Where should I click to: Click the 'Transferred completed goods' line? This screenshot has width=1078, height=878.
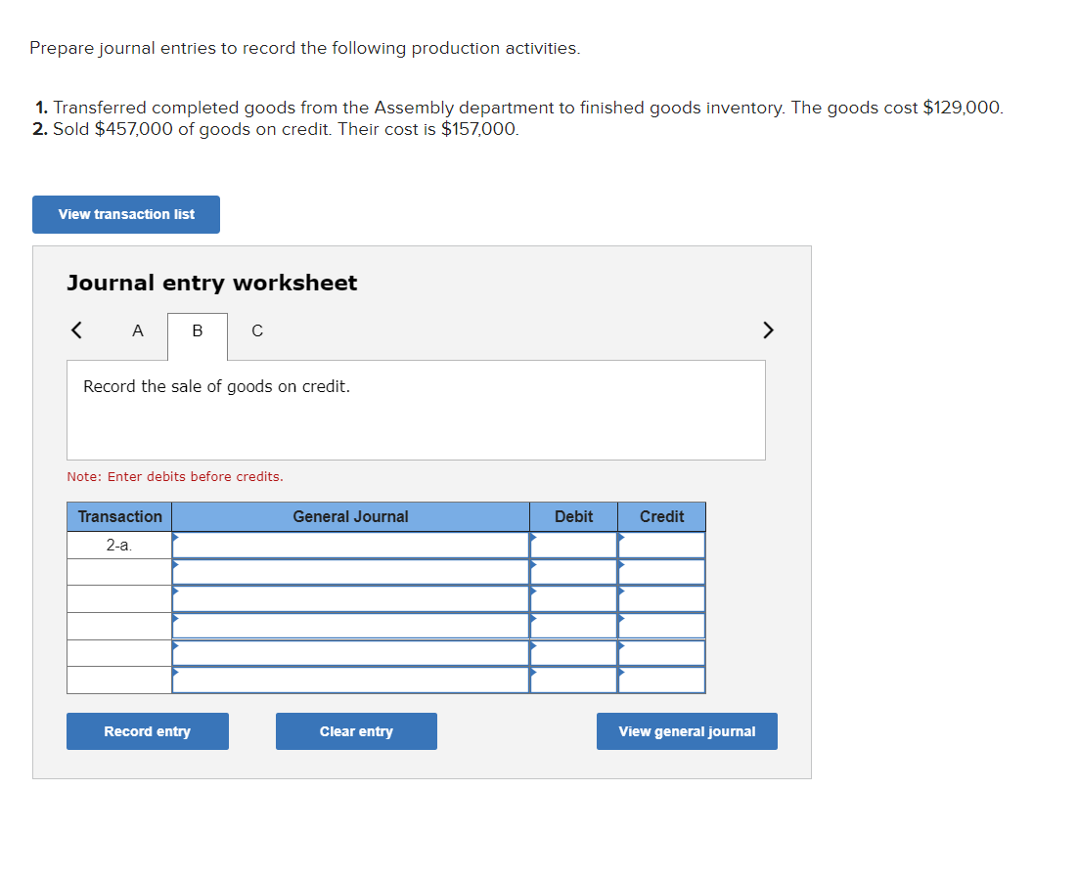point(519,108)
